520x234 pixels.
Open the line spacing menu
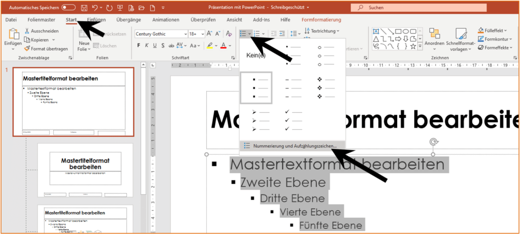tap(295, 34)
